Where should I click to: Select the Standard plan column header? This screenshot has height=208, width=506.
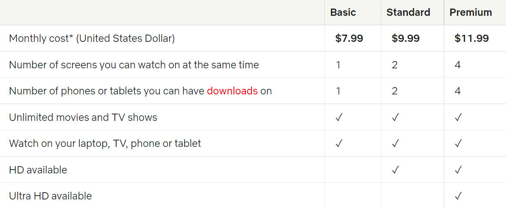click(x=408, y=12)
